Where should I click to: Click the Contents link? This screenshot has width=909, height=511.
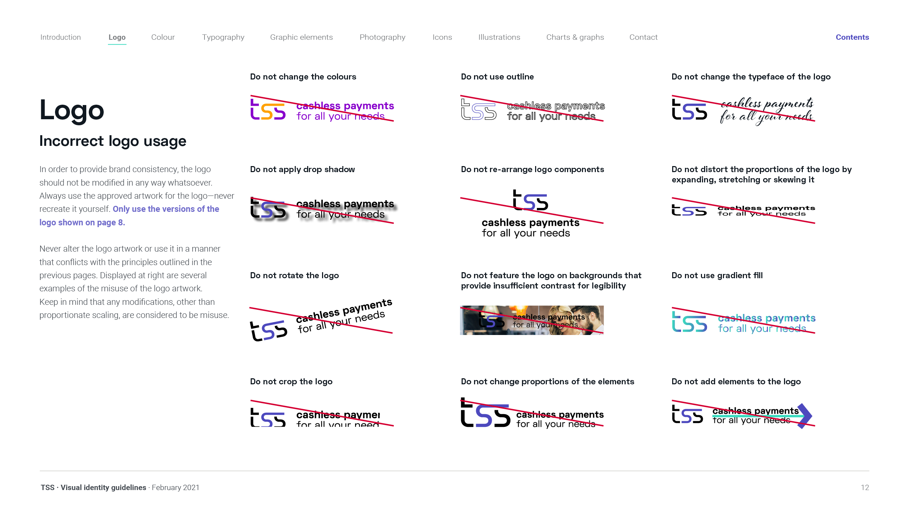(x=852, y=37)
